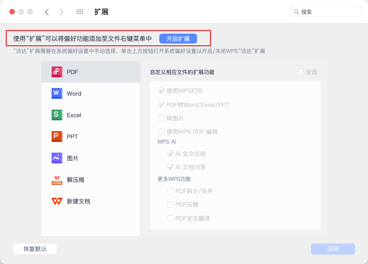Select the PDF category label
The image size is (368, 264).
point(72,72)
